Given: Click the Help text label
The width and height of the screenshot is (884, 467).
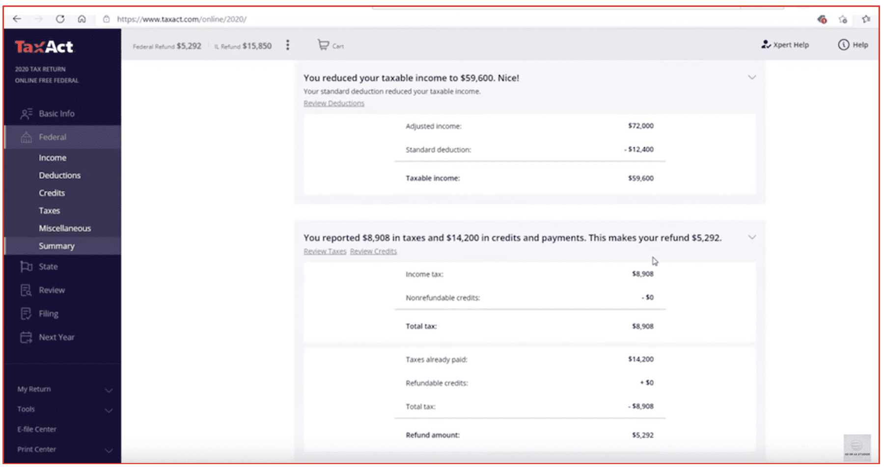Looking at the screenshot, I should click(x=860, y=45).
